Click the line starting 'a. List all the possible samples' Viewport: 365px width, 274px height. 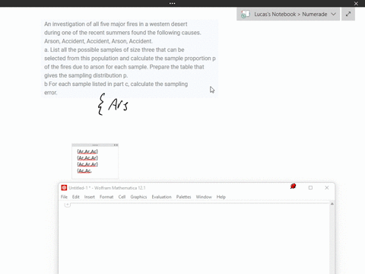pos(114,49)
